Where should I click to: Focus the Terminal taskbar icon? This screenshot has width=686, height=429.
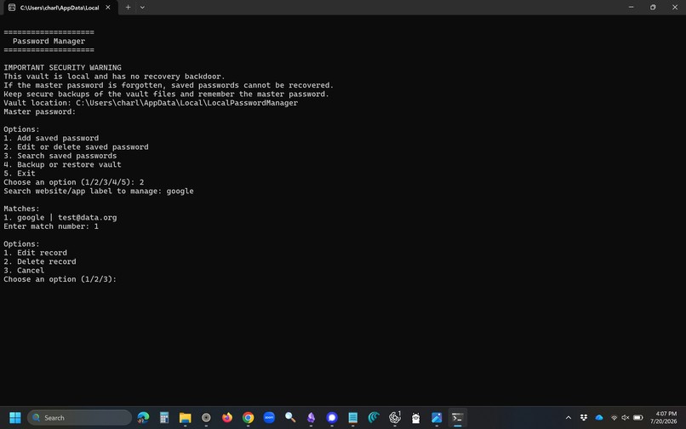(458, 418)
